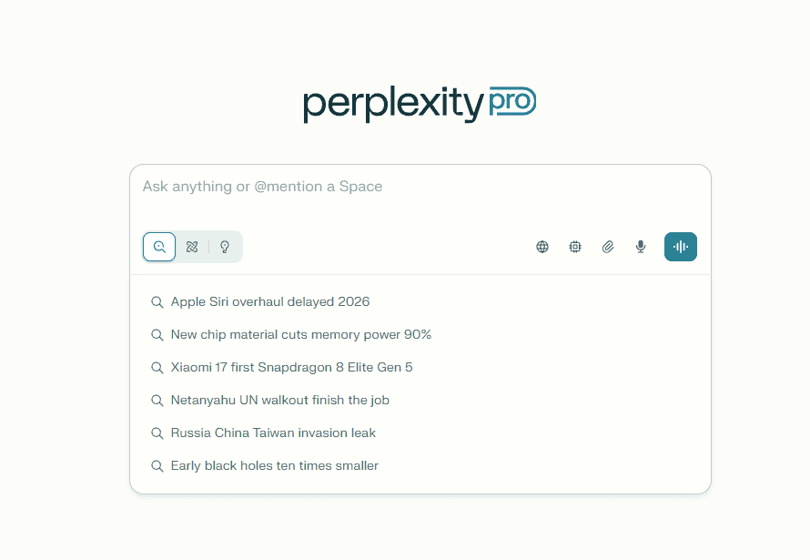
Task: Open the globe sources selector
Action: point(542,247)
